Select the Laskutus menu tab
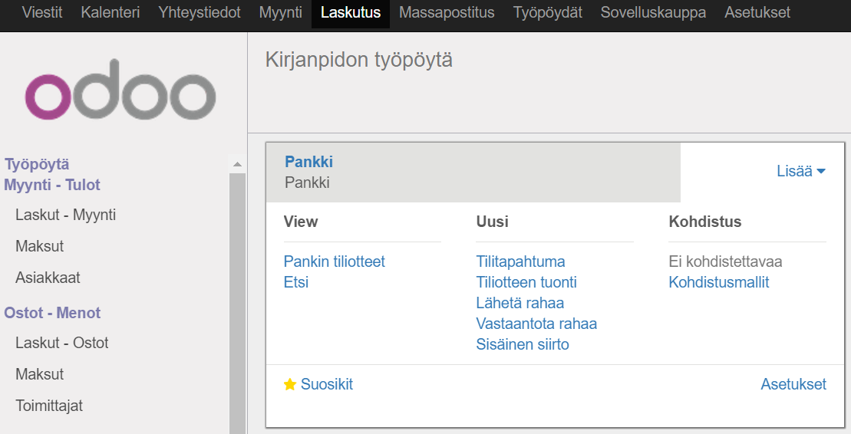The width and height of the screenshot is (851, 434). pyautogui.click(x=351, y=12)
